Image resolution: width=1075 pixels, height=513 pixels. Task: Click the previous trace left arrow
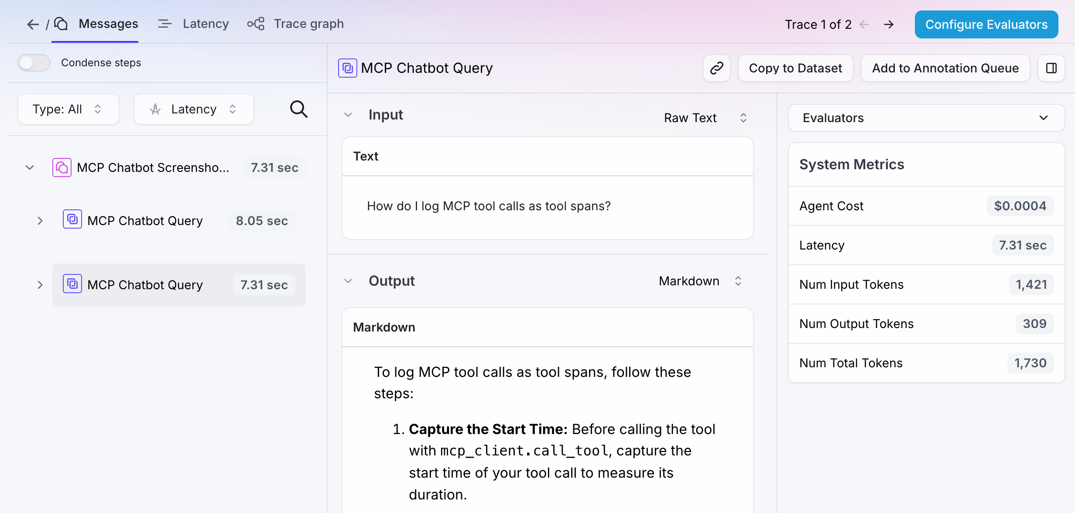pyautogui.click(x=864, y=24)
